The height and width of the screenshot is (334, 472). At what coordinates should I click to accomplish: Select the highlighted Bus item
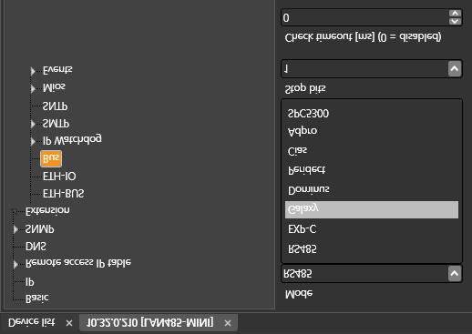coord(51,158)
